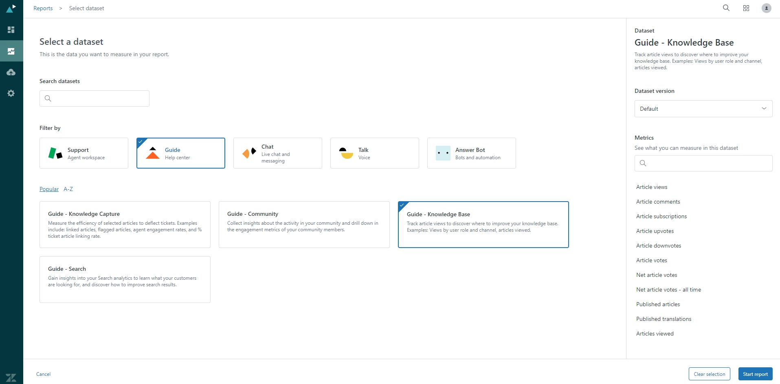Click the Published translations metric
Screen dimensions: 780x384
(664, 319)
